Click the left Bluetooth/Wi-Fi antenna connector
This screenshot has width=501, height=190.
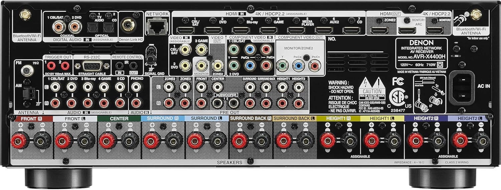pos(25,15)
